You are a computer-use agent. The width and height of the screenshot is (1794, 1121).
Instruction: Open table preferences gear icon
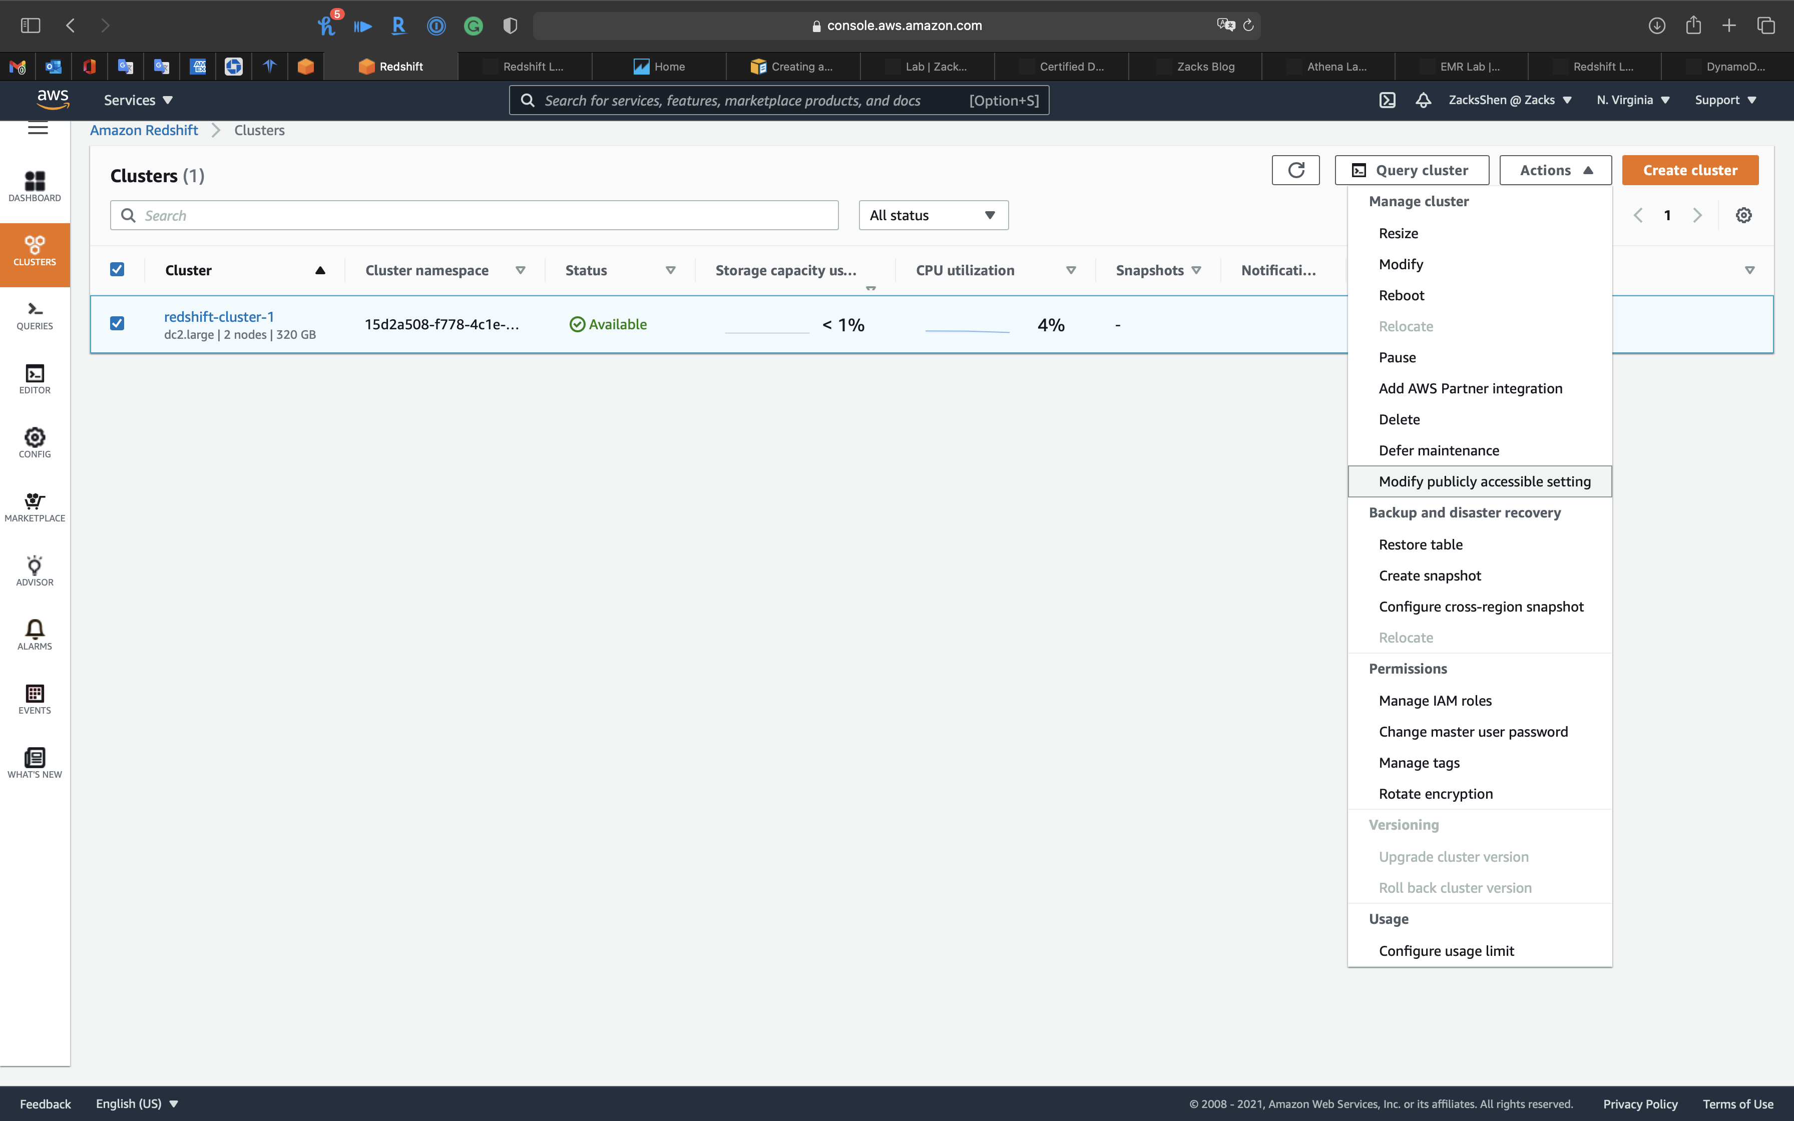(1743, 215)
